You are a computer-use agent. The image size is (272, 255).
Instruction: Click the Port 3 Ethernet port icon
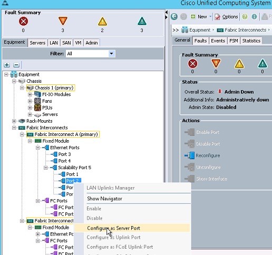tap(54, 154)
